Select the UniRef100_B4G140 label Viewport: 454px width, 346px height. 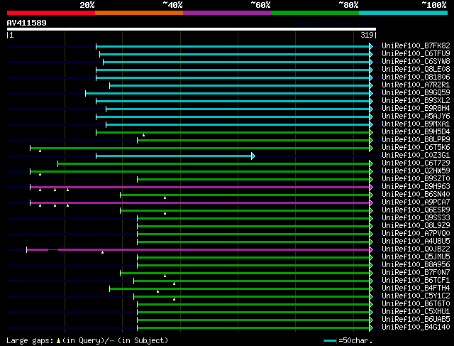tap(416, 328)
